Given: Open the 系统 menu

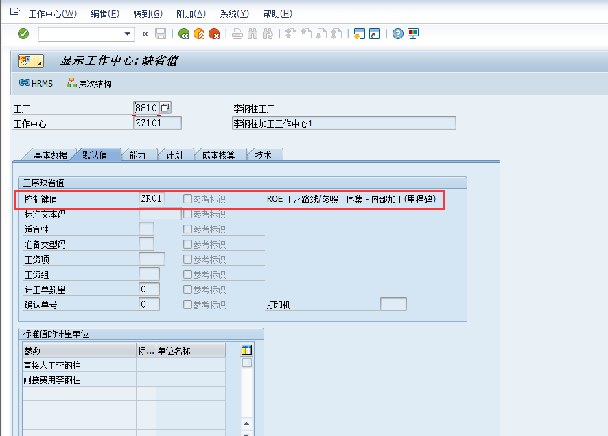Looking at the screenshot, I should pyautogui.click(x=234, y=13).
